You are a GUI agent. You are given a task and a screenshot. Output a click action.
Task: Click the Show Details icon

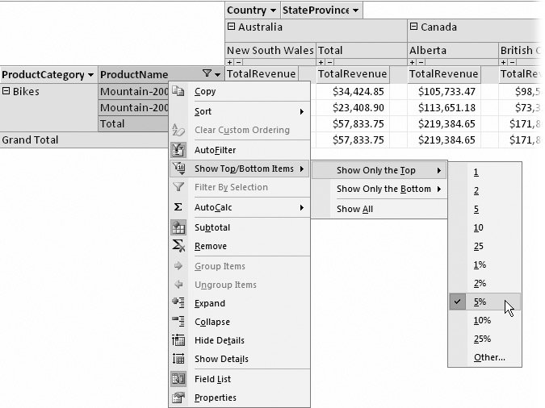coord(178,359)
